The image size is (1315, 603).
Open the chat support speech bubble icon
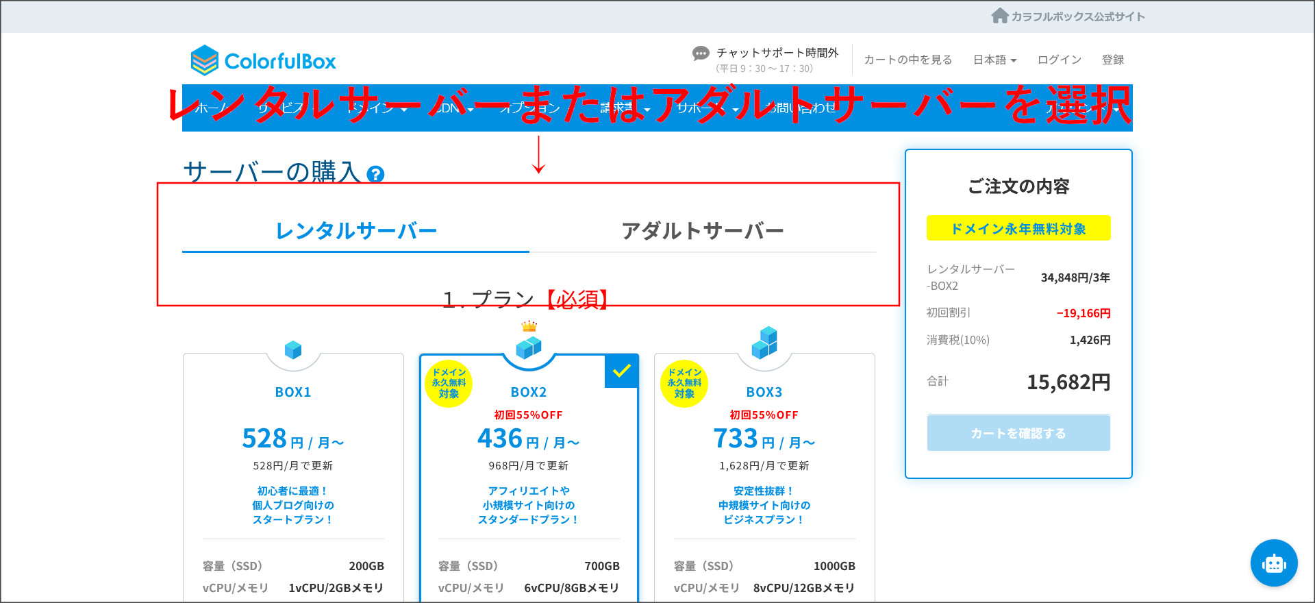tap(700, 53)
